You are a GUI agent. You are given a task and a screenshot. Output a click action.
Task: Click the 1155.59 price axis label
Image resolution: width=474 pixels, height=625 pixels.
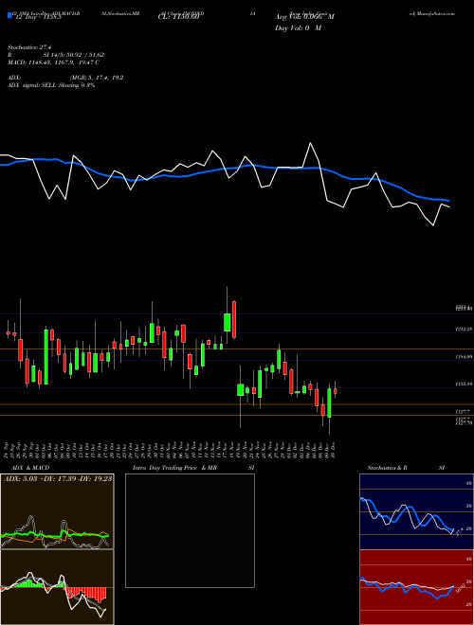pyautogui.click(x=464, y=384)
